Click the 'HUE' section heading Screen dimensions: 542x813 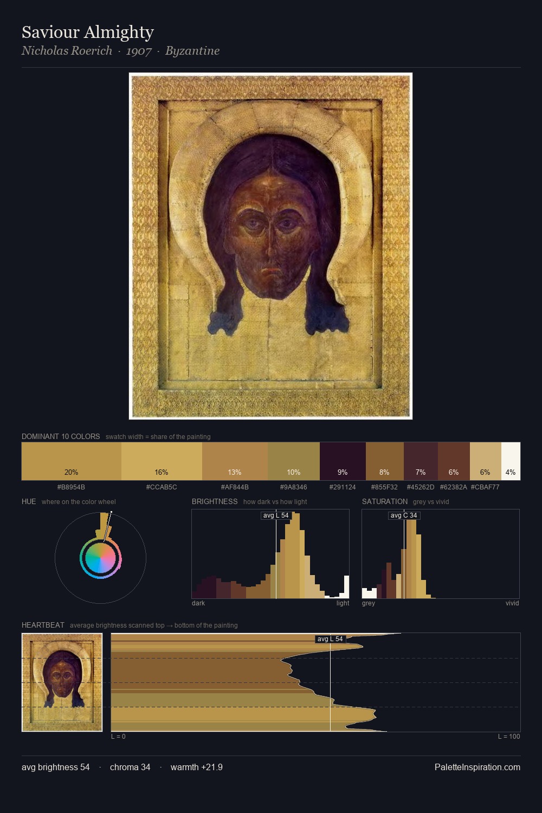coord(29,501)
